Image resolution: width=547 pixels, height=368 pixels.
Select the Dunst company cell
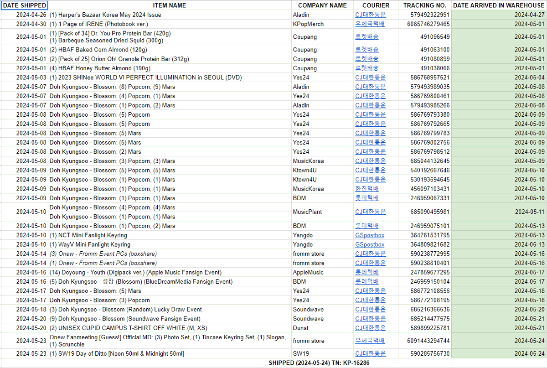click(322, 328)
